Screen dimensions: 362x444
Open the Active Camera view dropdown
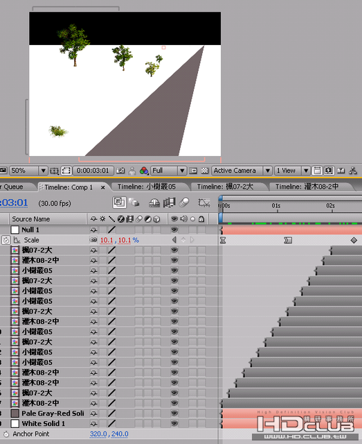242,171
